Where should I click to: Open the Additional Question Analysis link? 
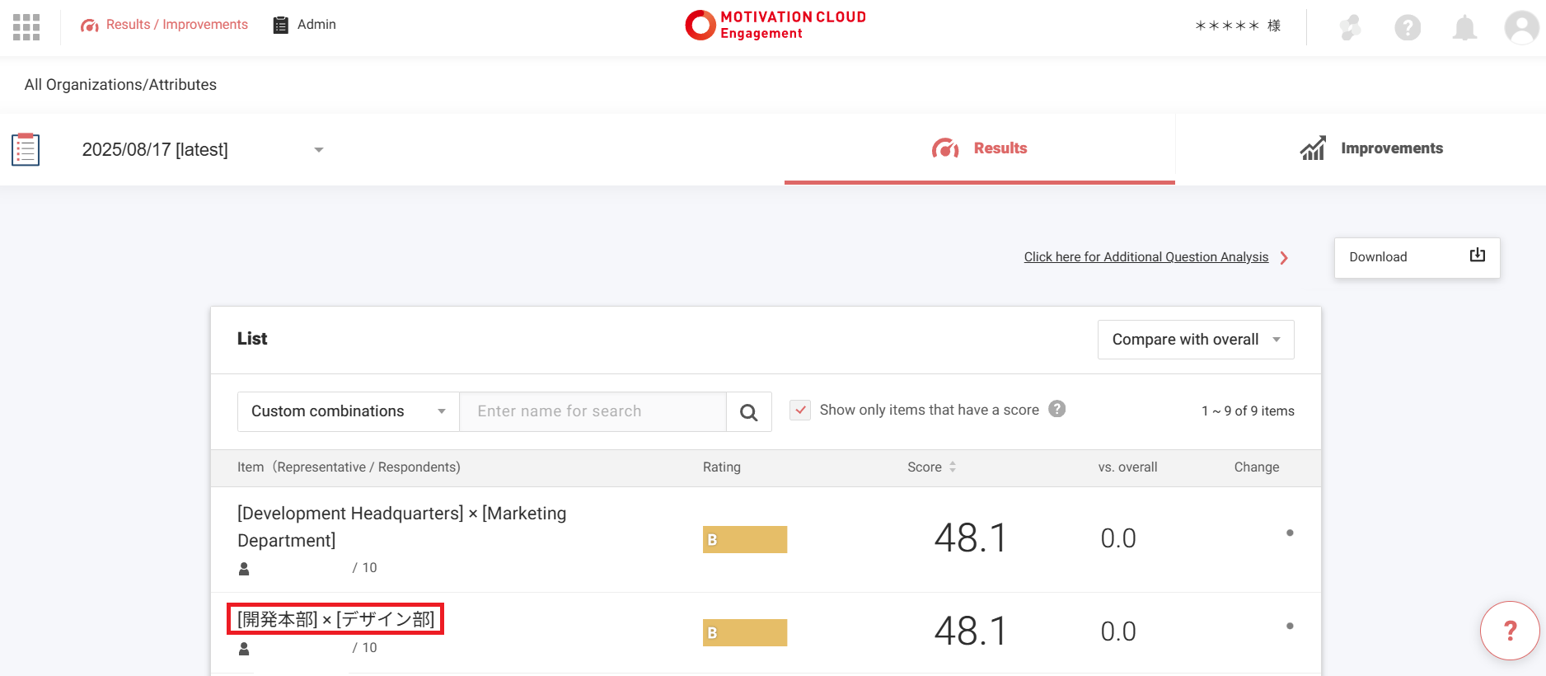tap(1145, 257)
